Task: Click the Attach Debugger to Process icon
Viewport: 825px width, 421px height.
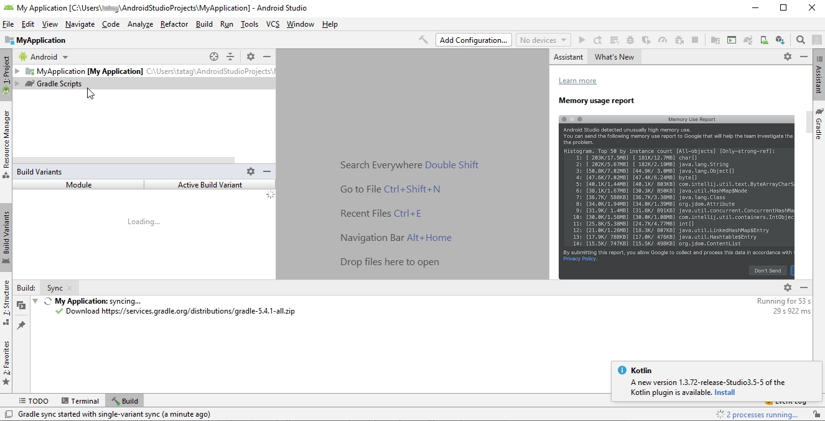Action: point(679,40)
